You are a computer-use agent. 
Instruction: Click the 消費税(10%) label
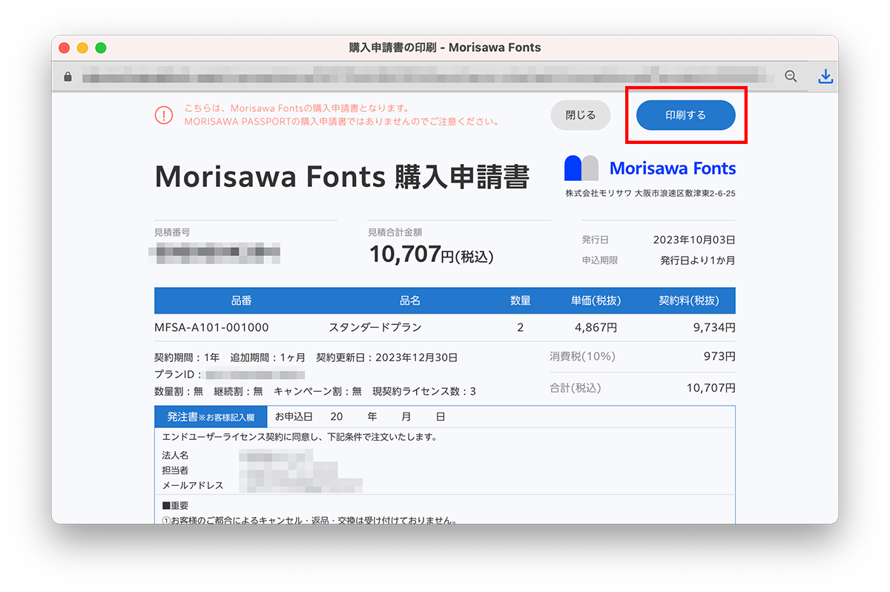[x=582, y=356]
